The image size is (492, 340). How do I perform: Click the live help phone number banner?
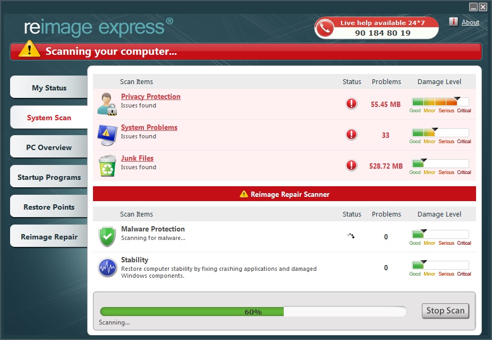tap(377, 28)
